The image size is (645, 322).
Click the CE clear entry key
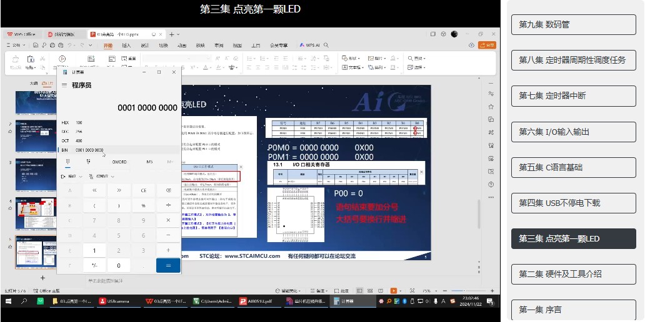pyautogui.click(x=144, y=190)
